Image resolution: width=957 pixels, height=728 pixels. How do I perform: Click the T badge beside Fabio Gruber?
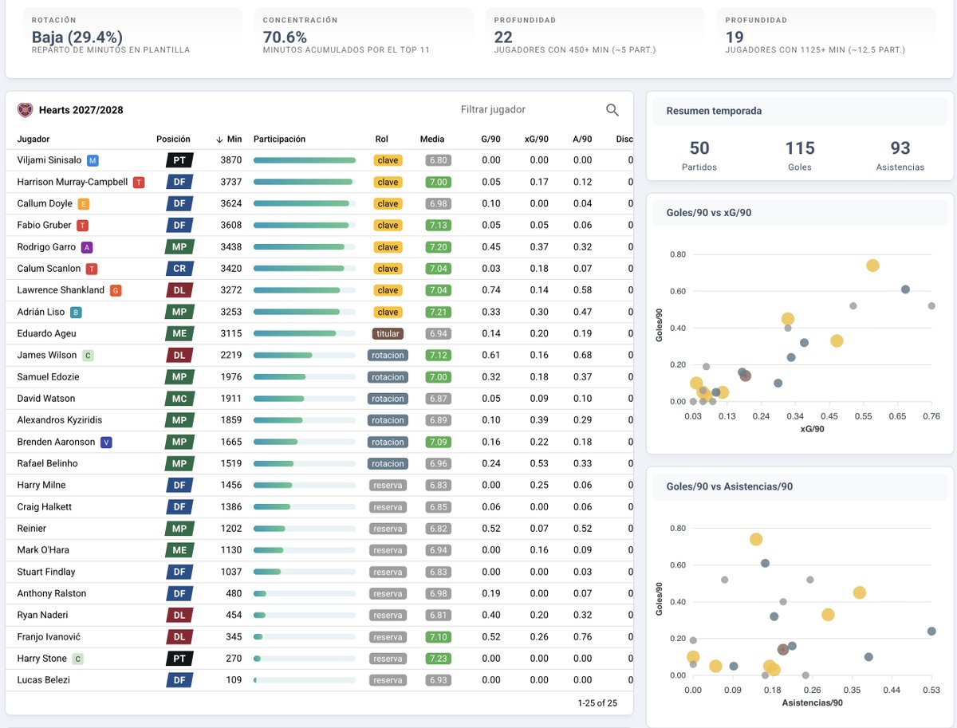(83, 226)
